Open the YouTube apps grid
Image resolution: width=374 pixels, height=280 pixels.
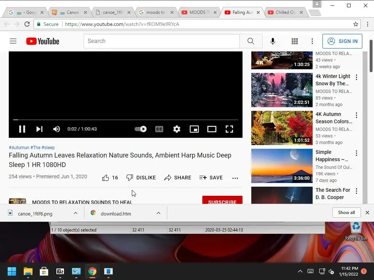point(295,41)
